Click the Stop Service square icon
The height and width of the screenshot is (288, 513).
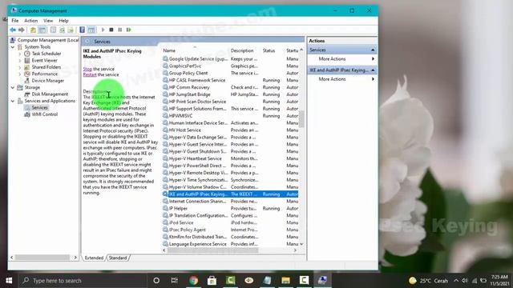click(x=111, y=30)
